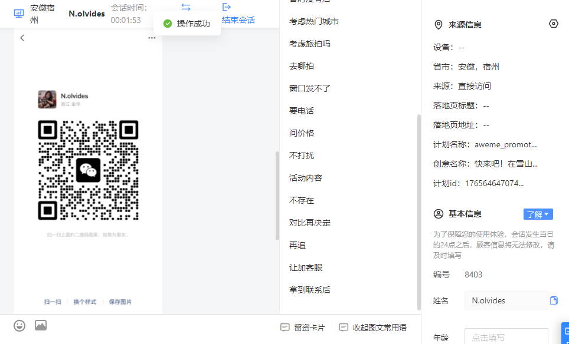Select quick phrase 让加客服
Screen dimensions: 569x344
point(306,267)
